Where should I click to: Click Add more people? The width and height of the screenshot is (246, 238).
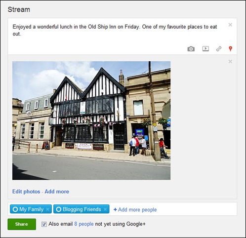(x=135, y=209)
